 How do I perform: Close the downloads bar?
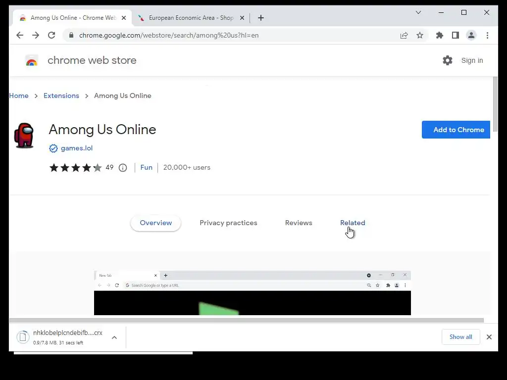click(x=489, y=337)
